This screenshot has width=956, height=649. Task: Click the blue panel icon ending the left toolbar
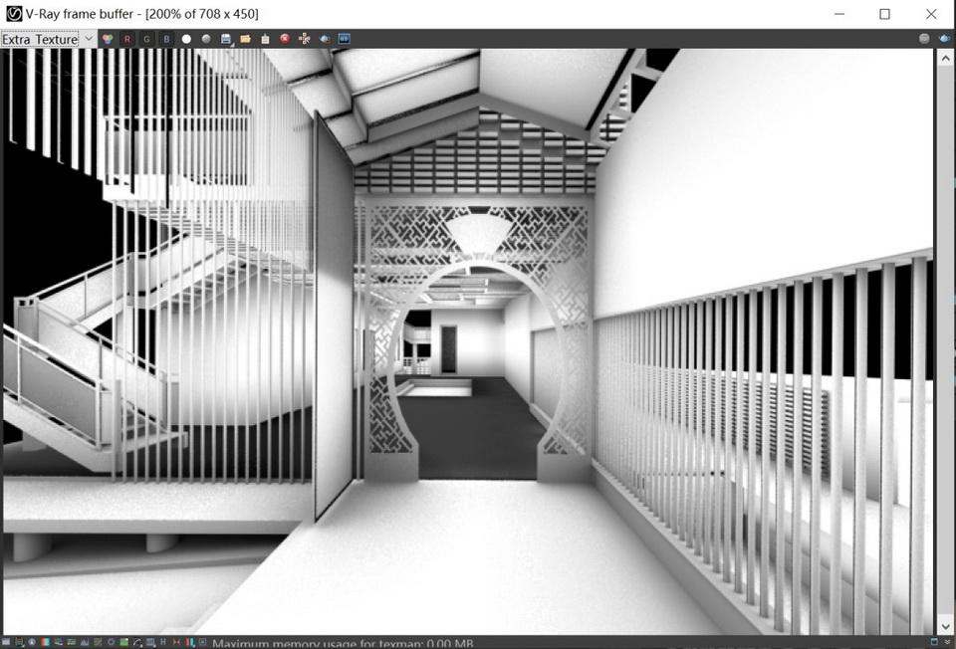pyautogui.click(x=345, y=39)
